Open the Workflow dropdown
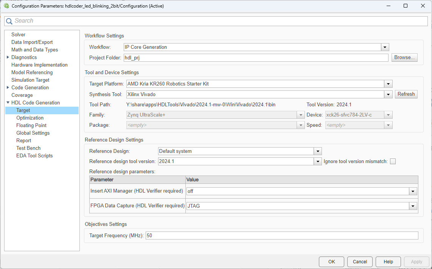This screenshot has width=432, height=269. pos(385,47)
